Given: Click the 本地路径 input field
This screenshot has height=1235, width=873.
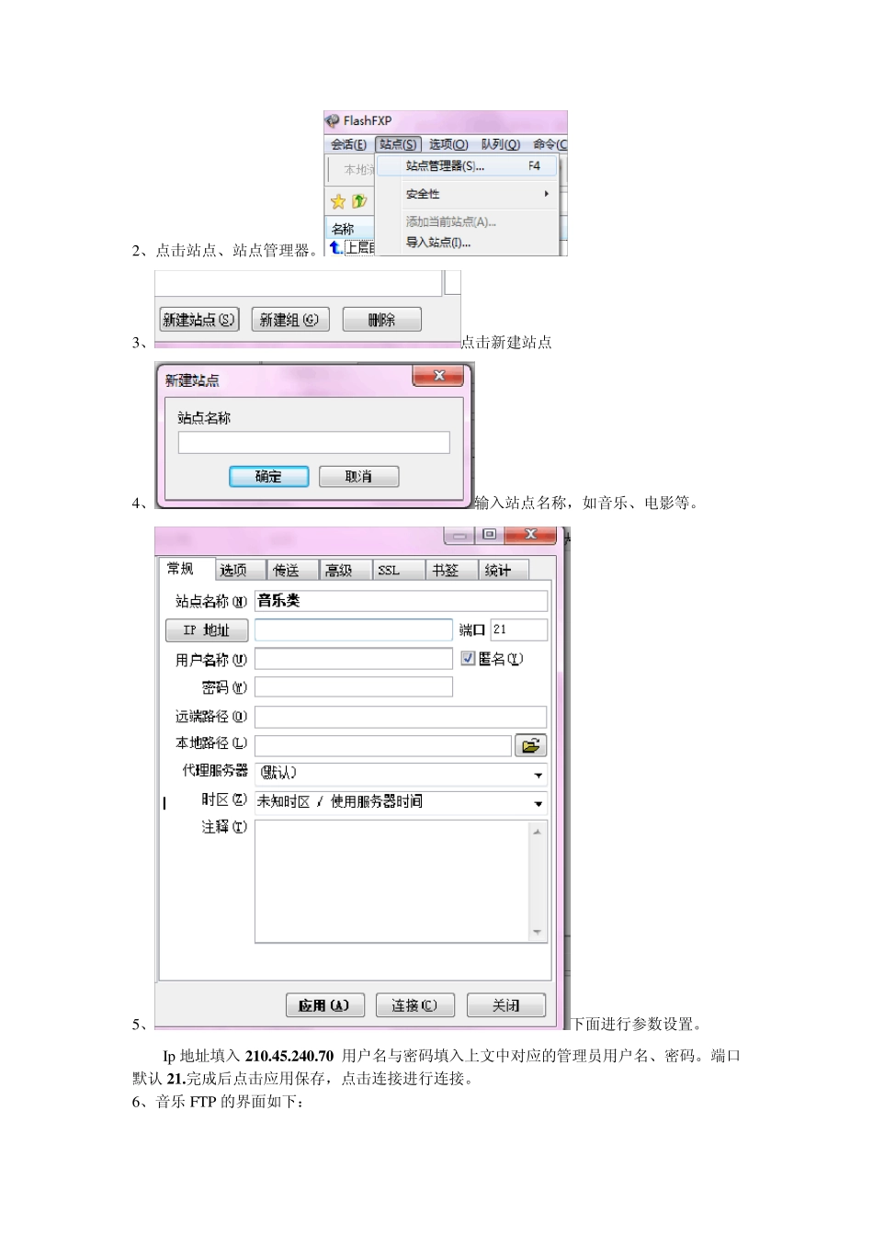Looking at the screenshot, I should tap(383, 745).
